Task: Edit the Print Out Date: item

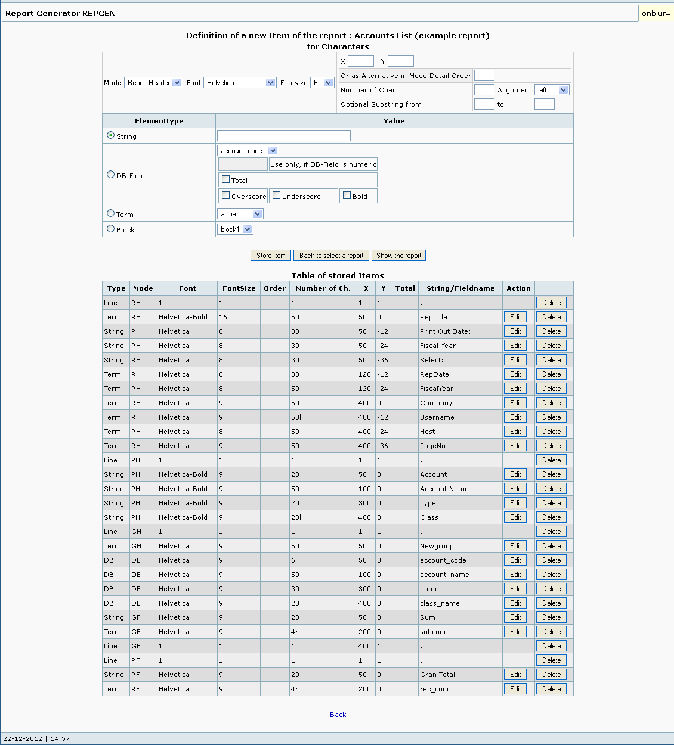Action: click(515, 331)
